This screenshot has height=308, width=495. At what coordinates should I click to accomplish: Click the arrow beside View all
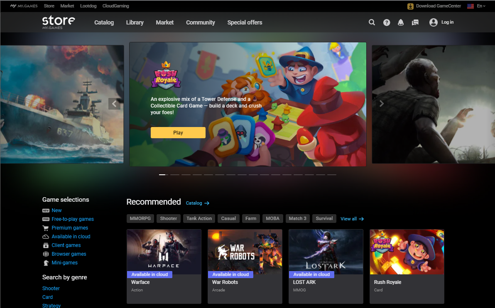(x=361, y=219)
